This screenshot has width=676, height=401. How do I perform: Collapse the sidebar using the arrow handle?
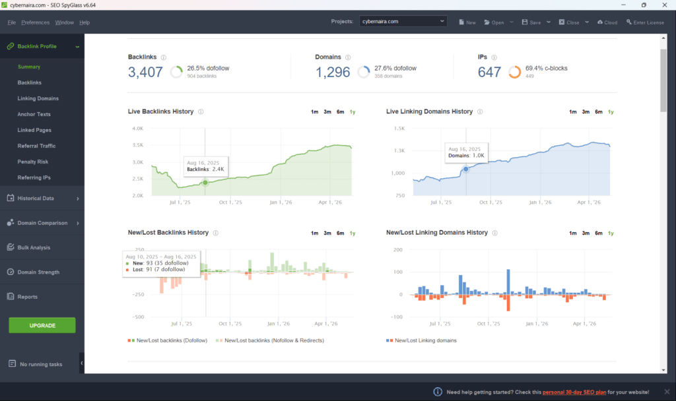81,363
